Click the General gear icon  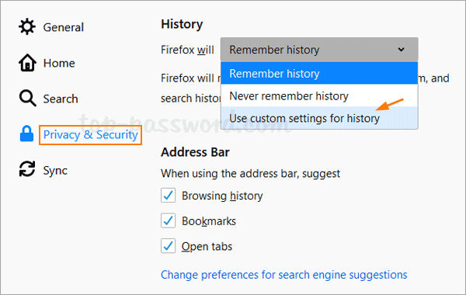pyautogui.click(x=27, y=26)
